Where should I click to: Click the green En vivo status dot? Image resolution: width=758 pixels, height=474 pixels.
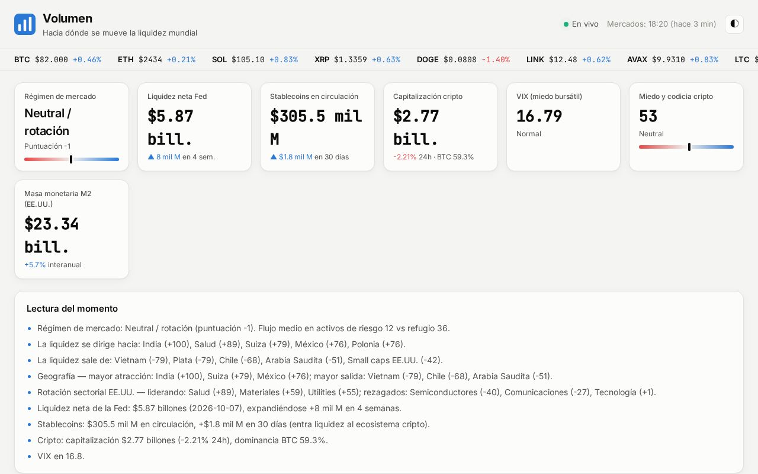click(x=566, y=24)
